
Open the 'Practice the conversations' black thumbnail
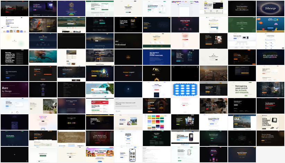(x=100, y=122)
